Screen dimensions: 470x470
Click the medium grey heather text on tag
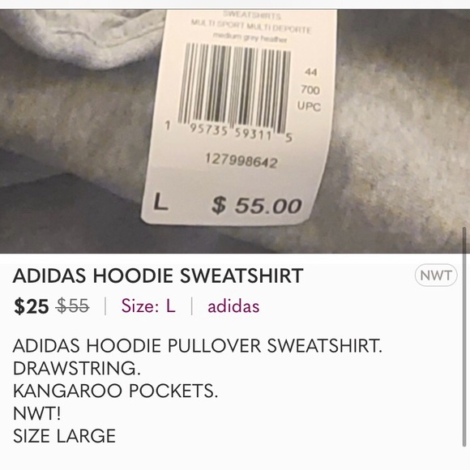[x=250, y=37]
